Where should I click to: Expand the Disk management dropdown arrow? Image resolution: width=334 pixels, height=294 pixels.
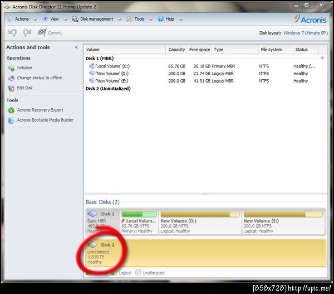[x=119, y=20]
